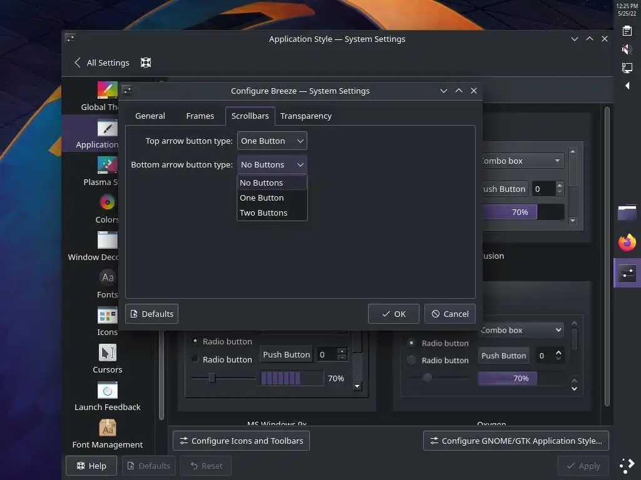Expand hidden tray icons with the arrow
641x480 pixels.
click(x=627, y=85)
